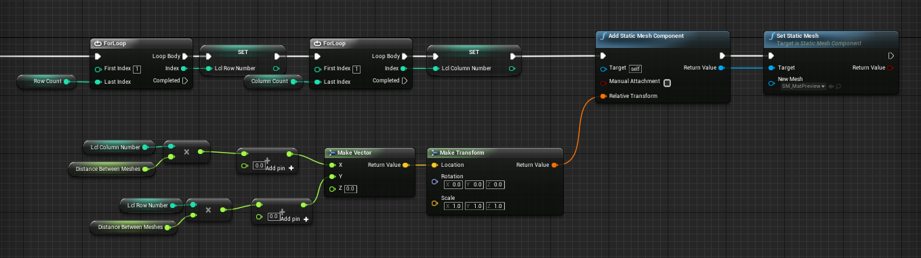Click the output pin of Lcl Row Number SET node

(276, 68)
